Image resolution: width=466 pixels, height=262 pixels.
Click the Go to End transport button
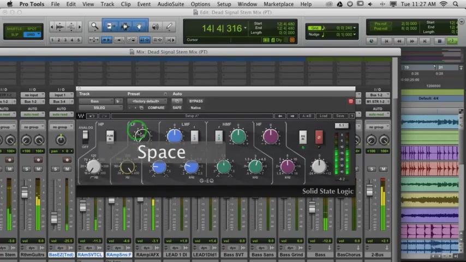425,41
